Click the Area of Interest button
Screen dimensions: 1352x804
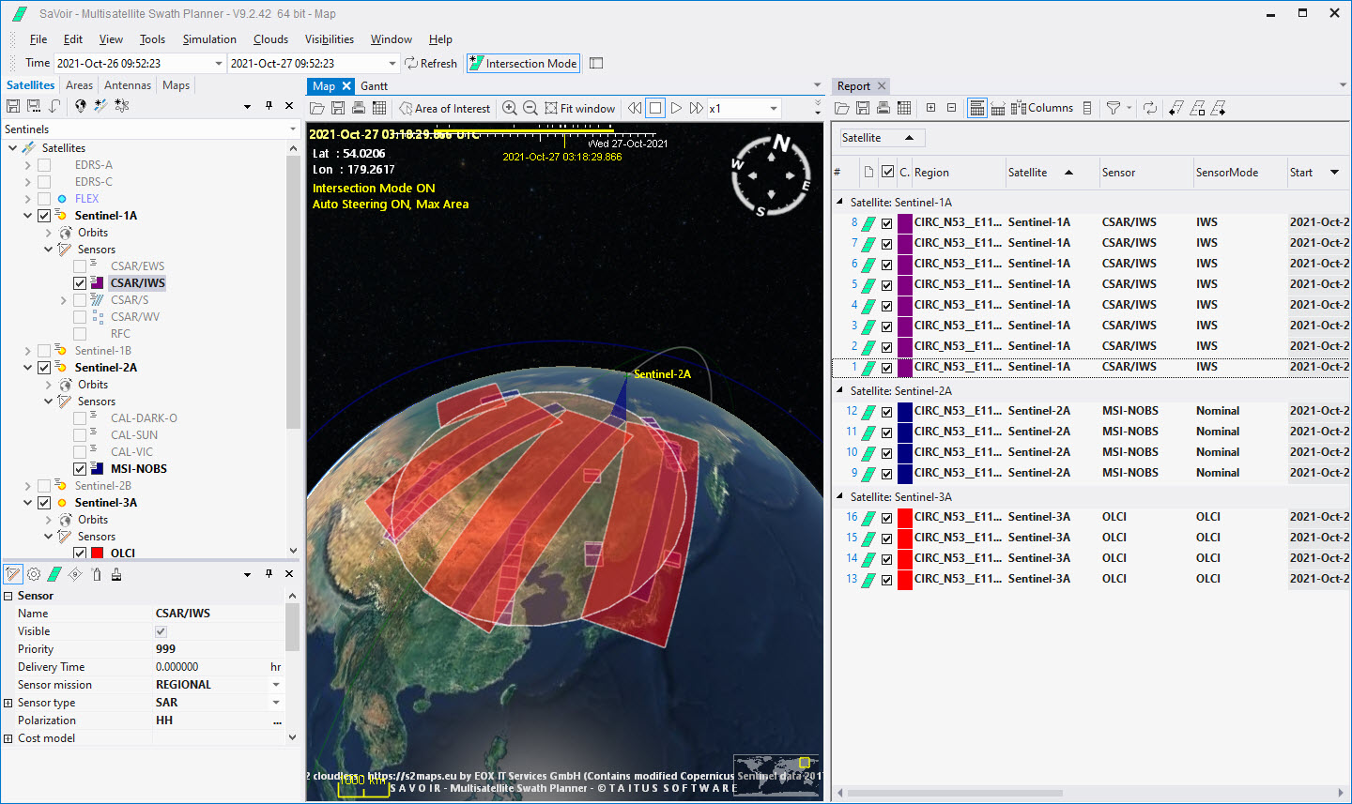tap(444, 109)
